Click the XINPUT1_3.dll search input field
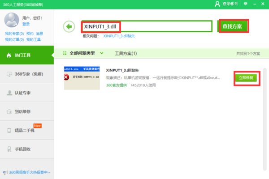The height and width of the screenshot is (179, 269). pyautogui.click(x=146, y=26)
